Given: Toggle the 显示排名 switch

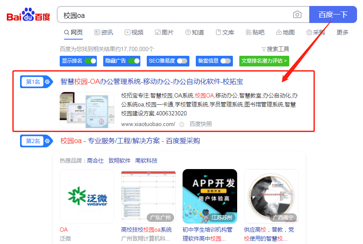Looking at the screenshot, I should [x=90, y=61].
